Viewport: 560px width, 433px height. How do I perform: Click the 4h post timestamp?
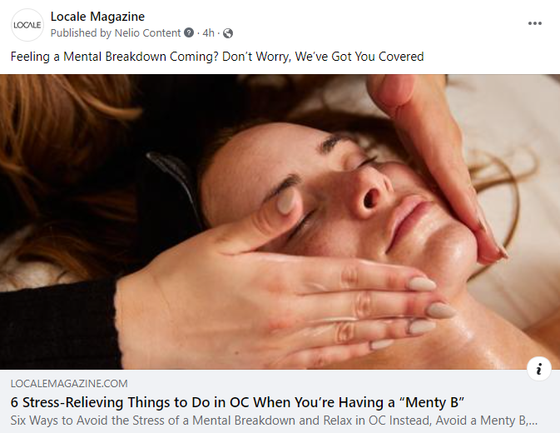coord(208,32)
